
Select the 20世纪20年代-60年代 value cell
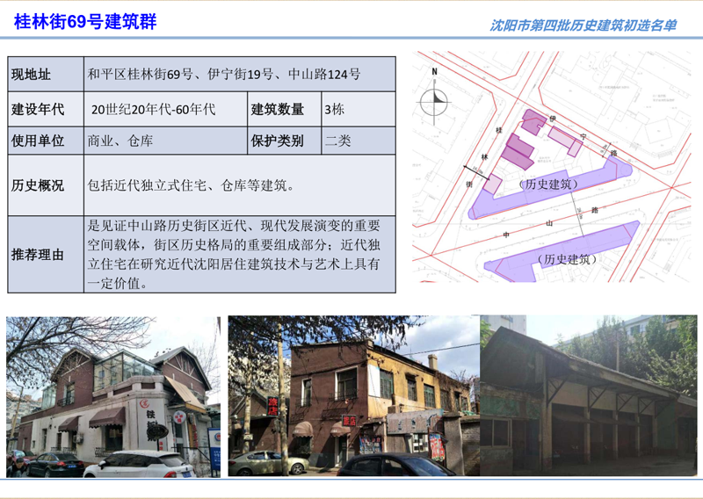pos(164,110)
